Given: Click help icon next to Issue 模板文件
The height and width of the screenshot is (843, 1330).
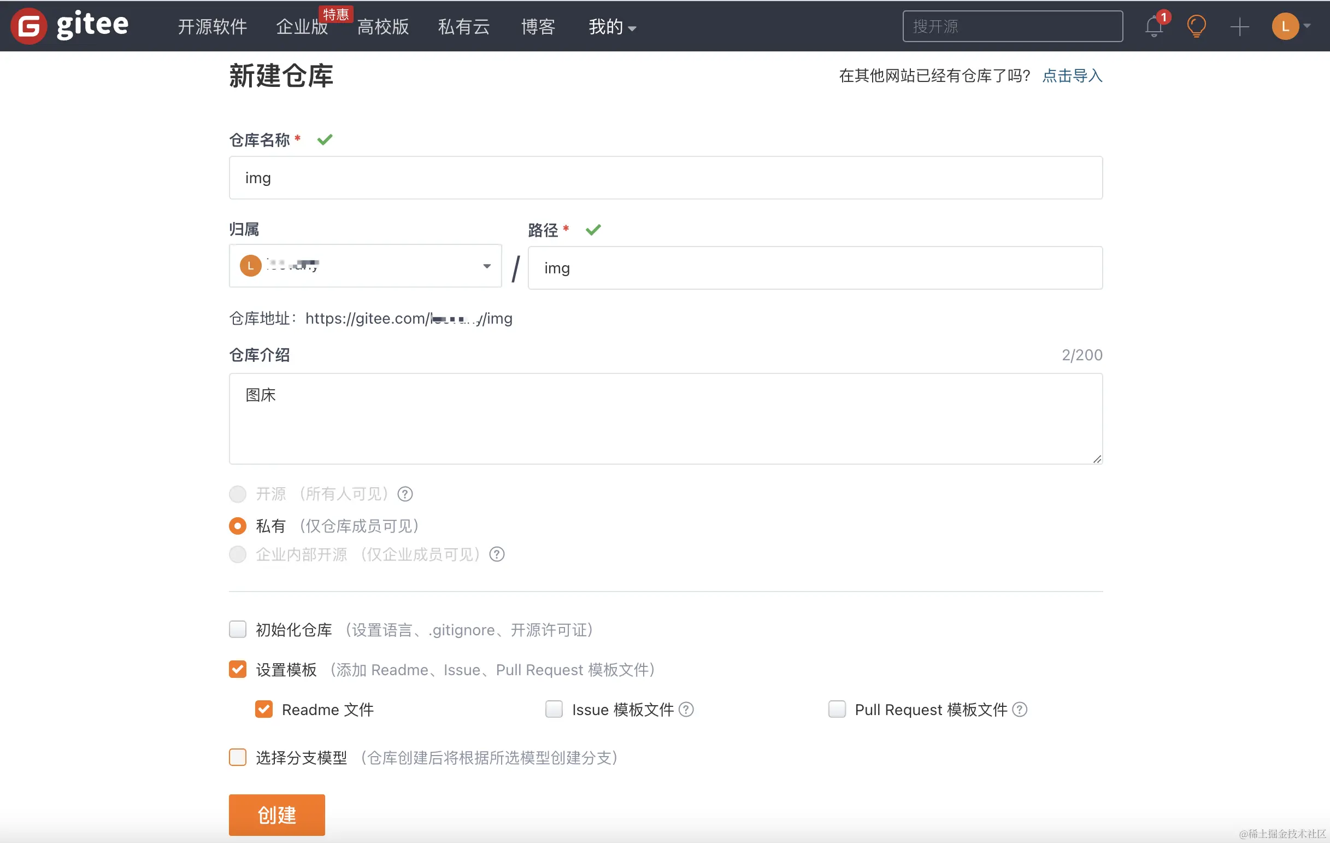Looking at the screenshot, I should click(x=686, y=709).
